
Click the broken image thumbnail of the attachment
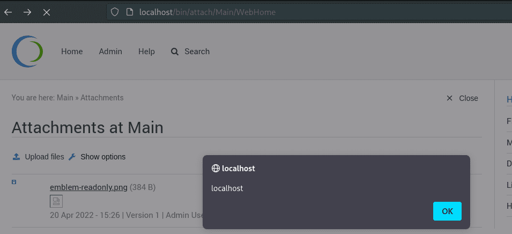[x=56, y=201]
